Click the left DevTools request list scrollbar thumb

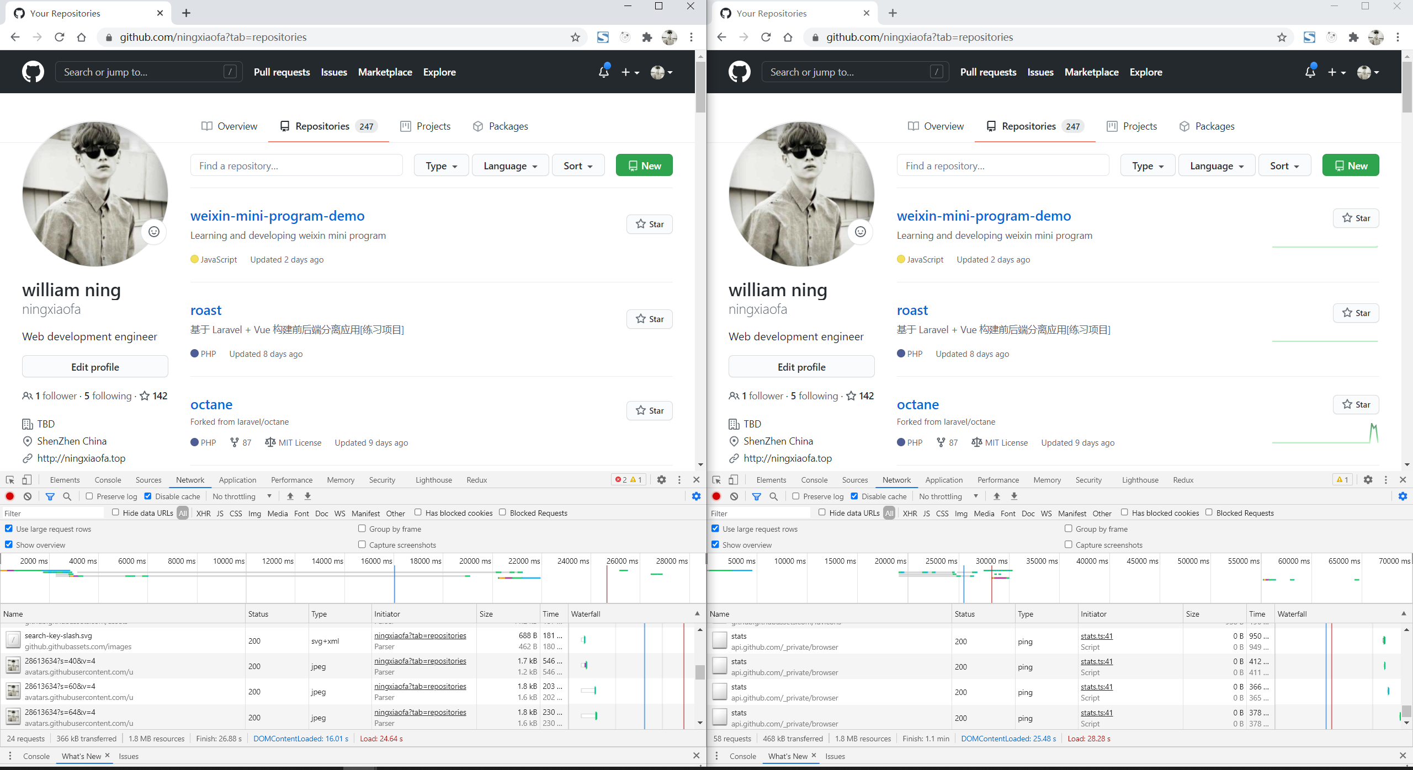point(700,672)
